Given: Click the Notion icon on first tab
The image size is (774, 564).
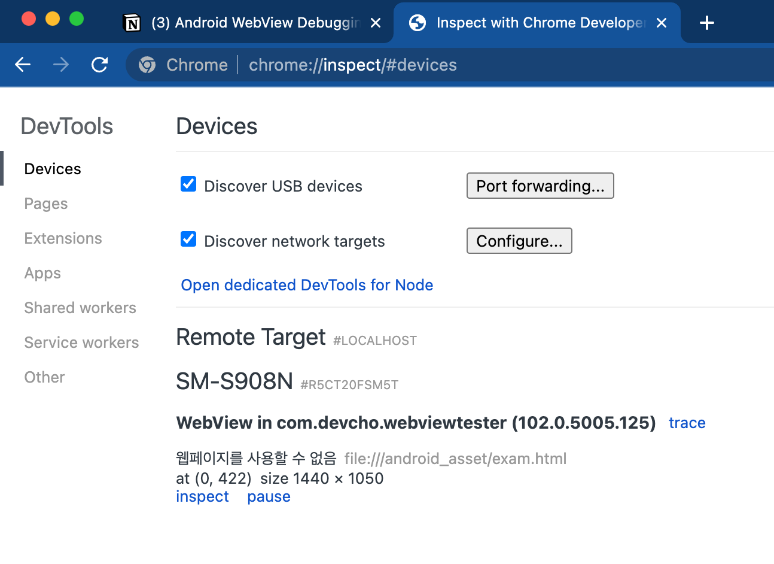Looking at the screenshot, I should 132,23.
